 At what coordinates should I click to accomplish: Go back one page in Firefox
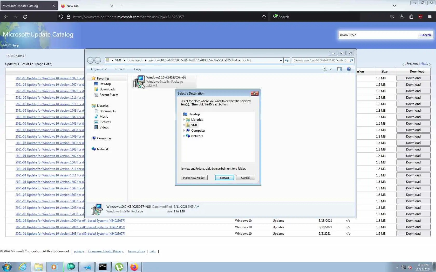pyautogui.click(x=6, y=17)
